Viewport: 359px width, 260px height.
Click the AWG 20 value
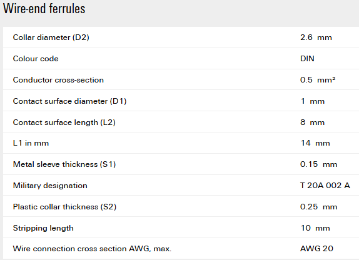click(x=316, y=249)
